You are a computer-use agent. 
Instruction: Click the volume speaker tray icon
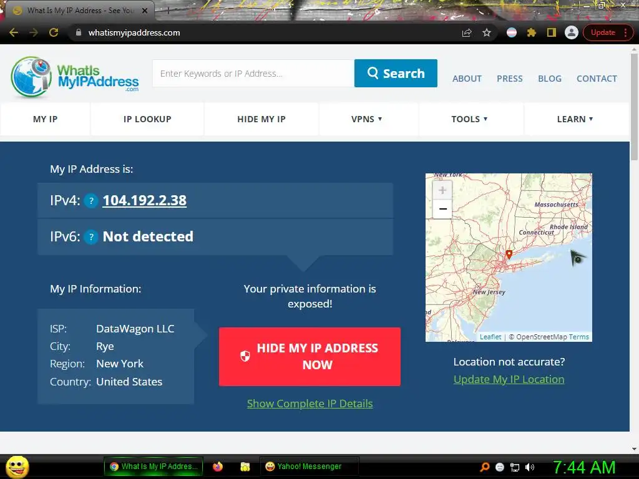pos(530,467)
